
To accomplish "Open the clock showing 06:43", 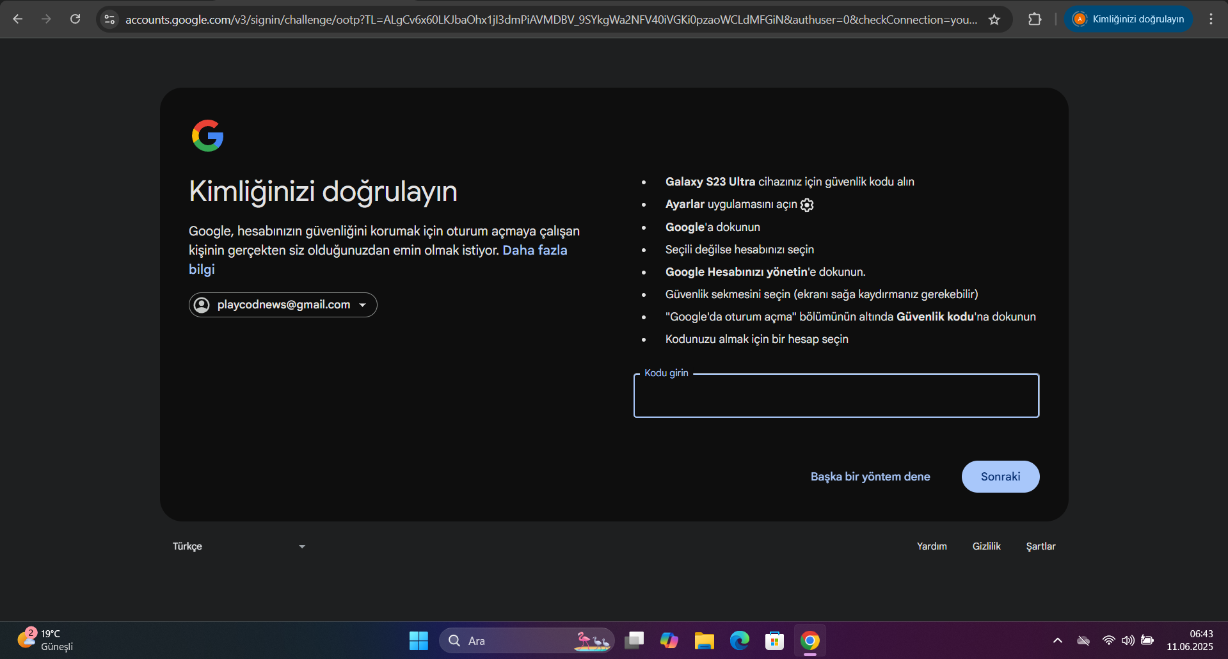I will 1190,640.
